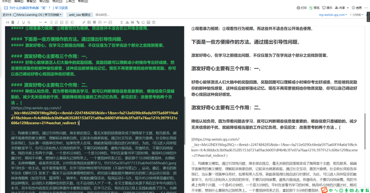Viewport: 370px width, 193px height.
Task: Show note 信息 info panel
Action: coord(357,8)
